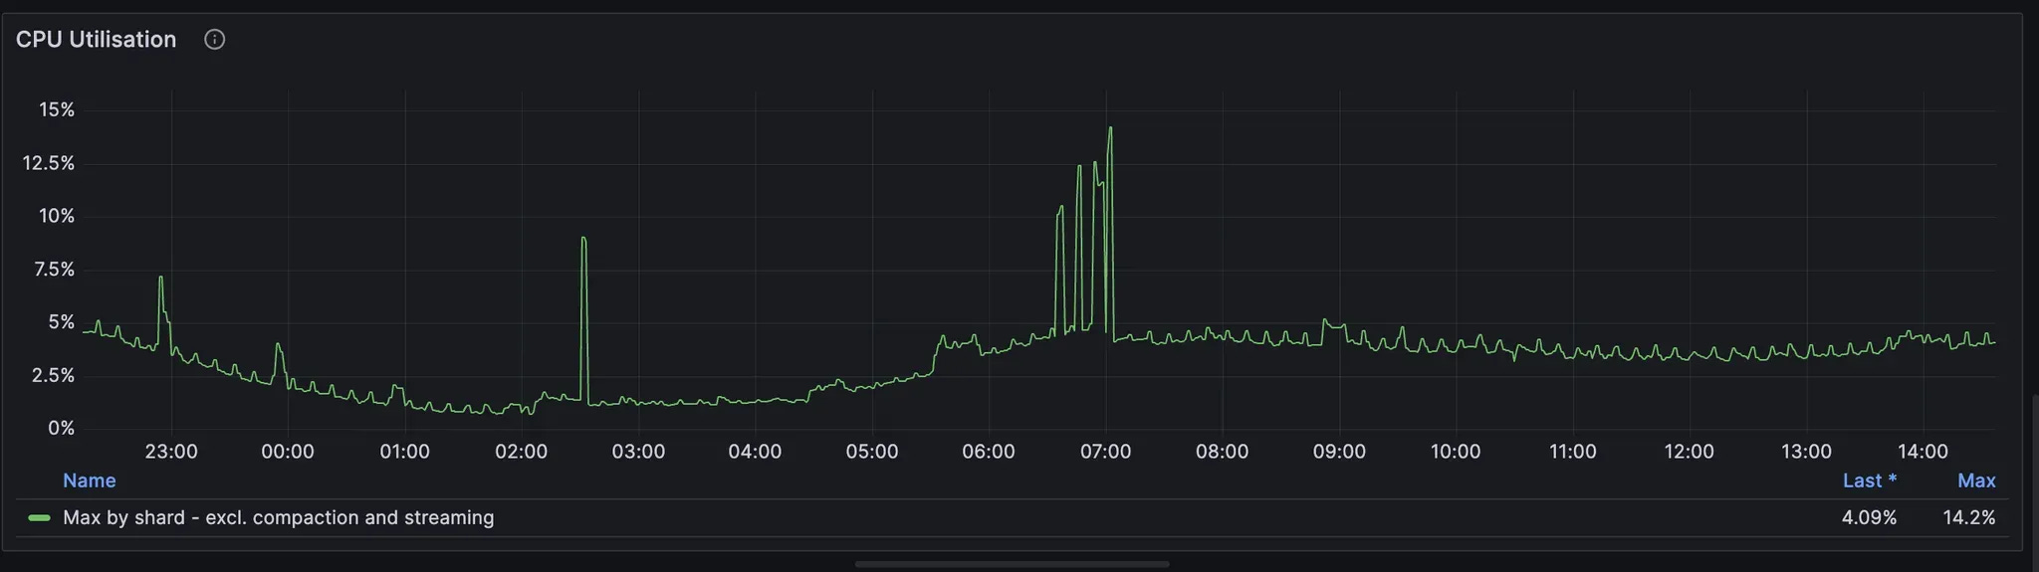Select legend series 'Max by shard - excl. compaction and streaming'

click(x=279, y=518)
